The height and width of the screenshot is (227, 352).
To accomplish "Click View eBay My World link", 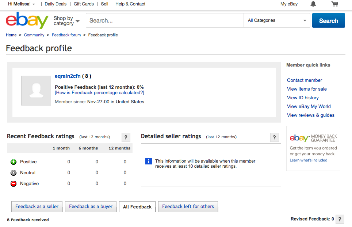I will [x=309, y=106].
